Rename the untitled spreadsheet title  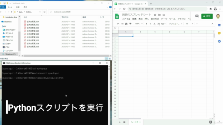(x=137, y=15)
